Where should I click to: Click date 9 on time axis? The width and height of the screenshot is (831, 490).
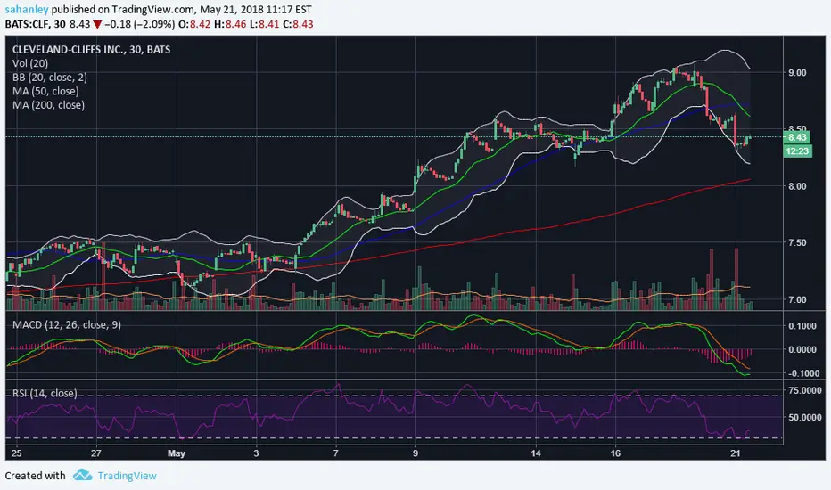(x=415, y=453)
